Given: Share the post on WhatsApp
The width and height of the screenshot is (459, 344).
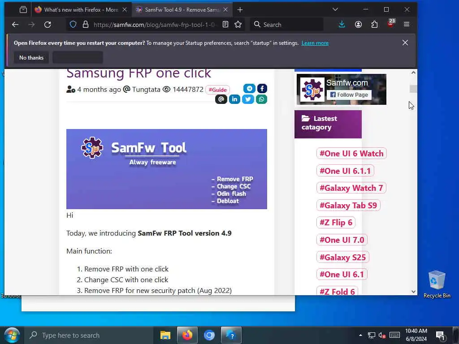Looking at the screenshot, I should pos(261,99).
